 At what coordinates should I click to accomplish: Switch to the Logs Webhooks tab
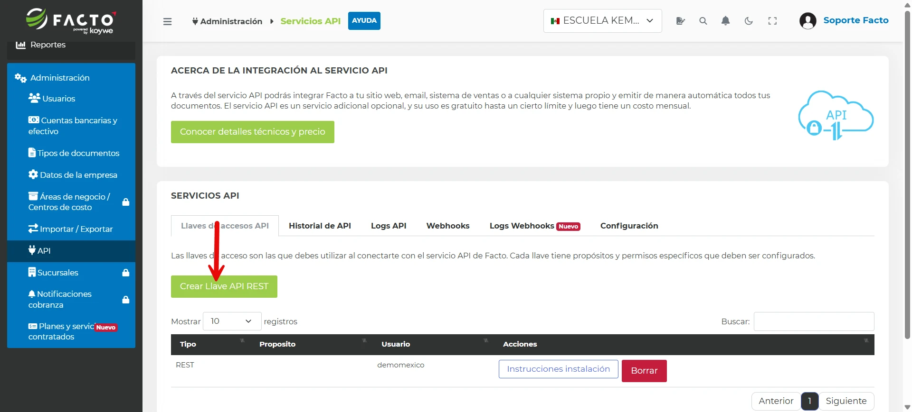tap(535, 226)
